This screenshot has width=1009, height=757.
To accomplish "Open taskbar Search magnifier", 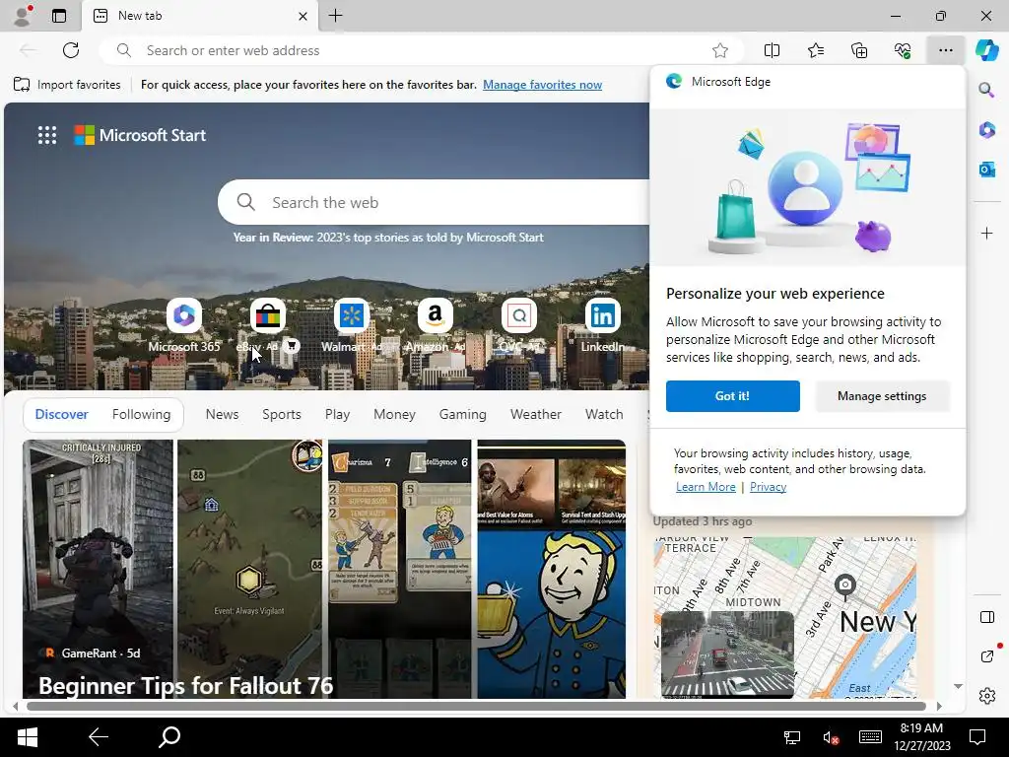I will [x=169, y=737].
